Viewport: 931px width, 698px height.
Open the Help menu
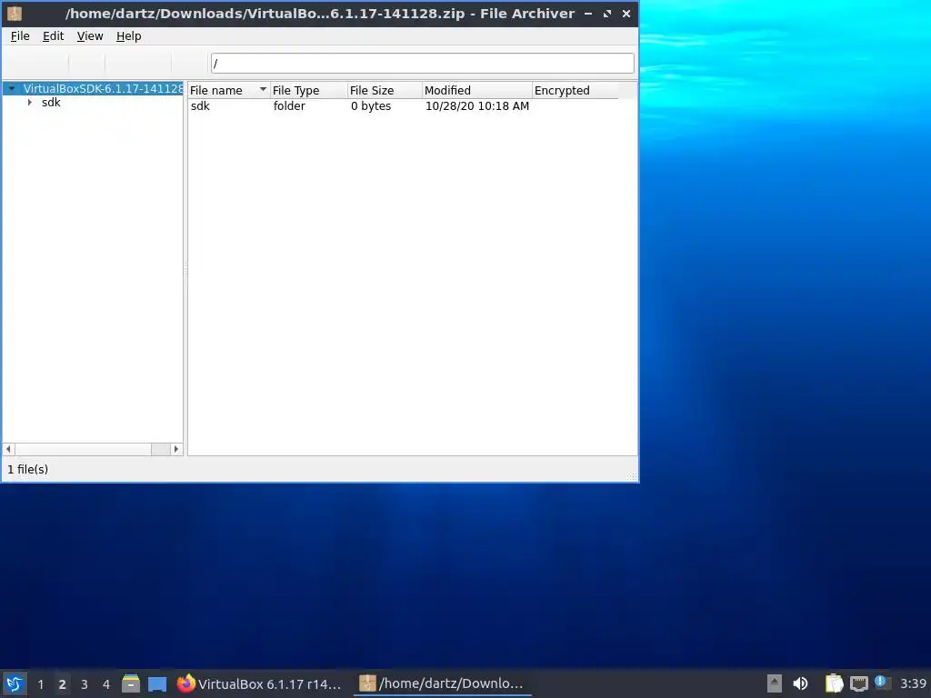tap(128, 36)
